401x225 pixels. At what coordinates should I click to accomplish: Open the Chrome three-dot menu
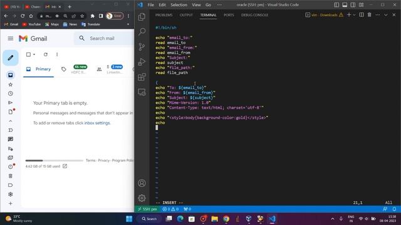tap(128, 16)
